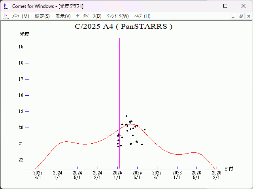253x189 pixels.
Task: Open the 設定(S) settings menu
Action: tap(42, 16)
